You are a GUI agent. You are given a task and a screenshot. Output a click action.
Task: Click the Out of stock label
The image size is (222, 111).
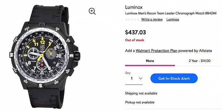(134, 40)
